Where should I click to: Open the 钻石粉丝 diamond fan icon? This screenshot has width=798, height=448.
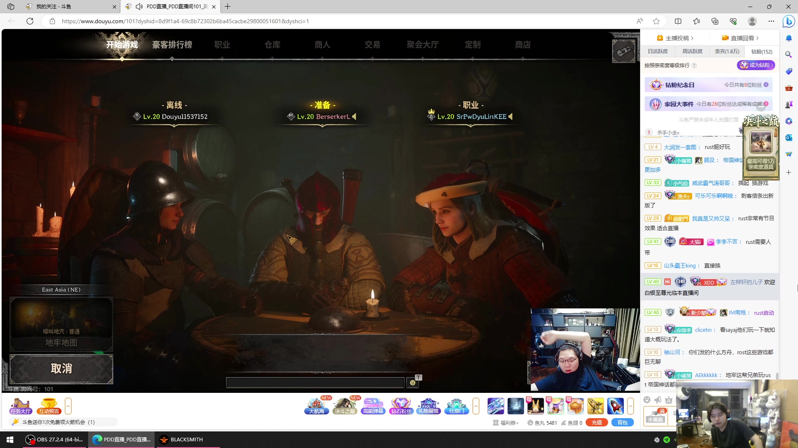[x=401, y=406]
